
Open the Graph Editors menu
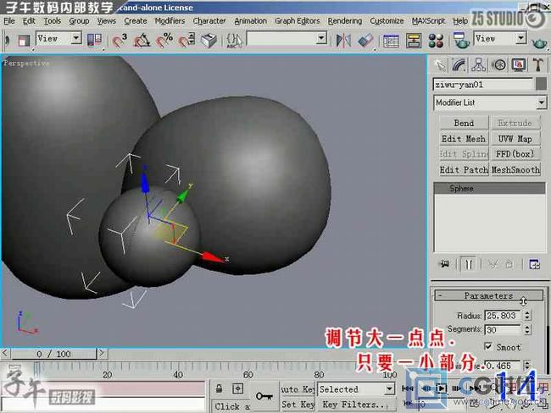tap(298, 21)
